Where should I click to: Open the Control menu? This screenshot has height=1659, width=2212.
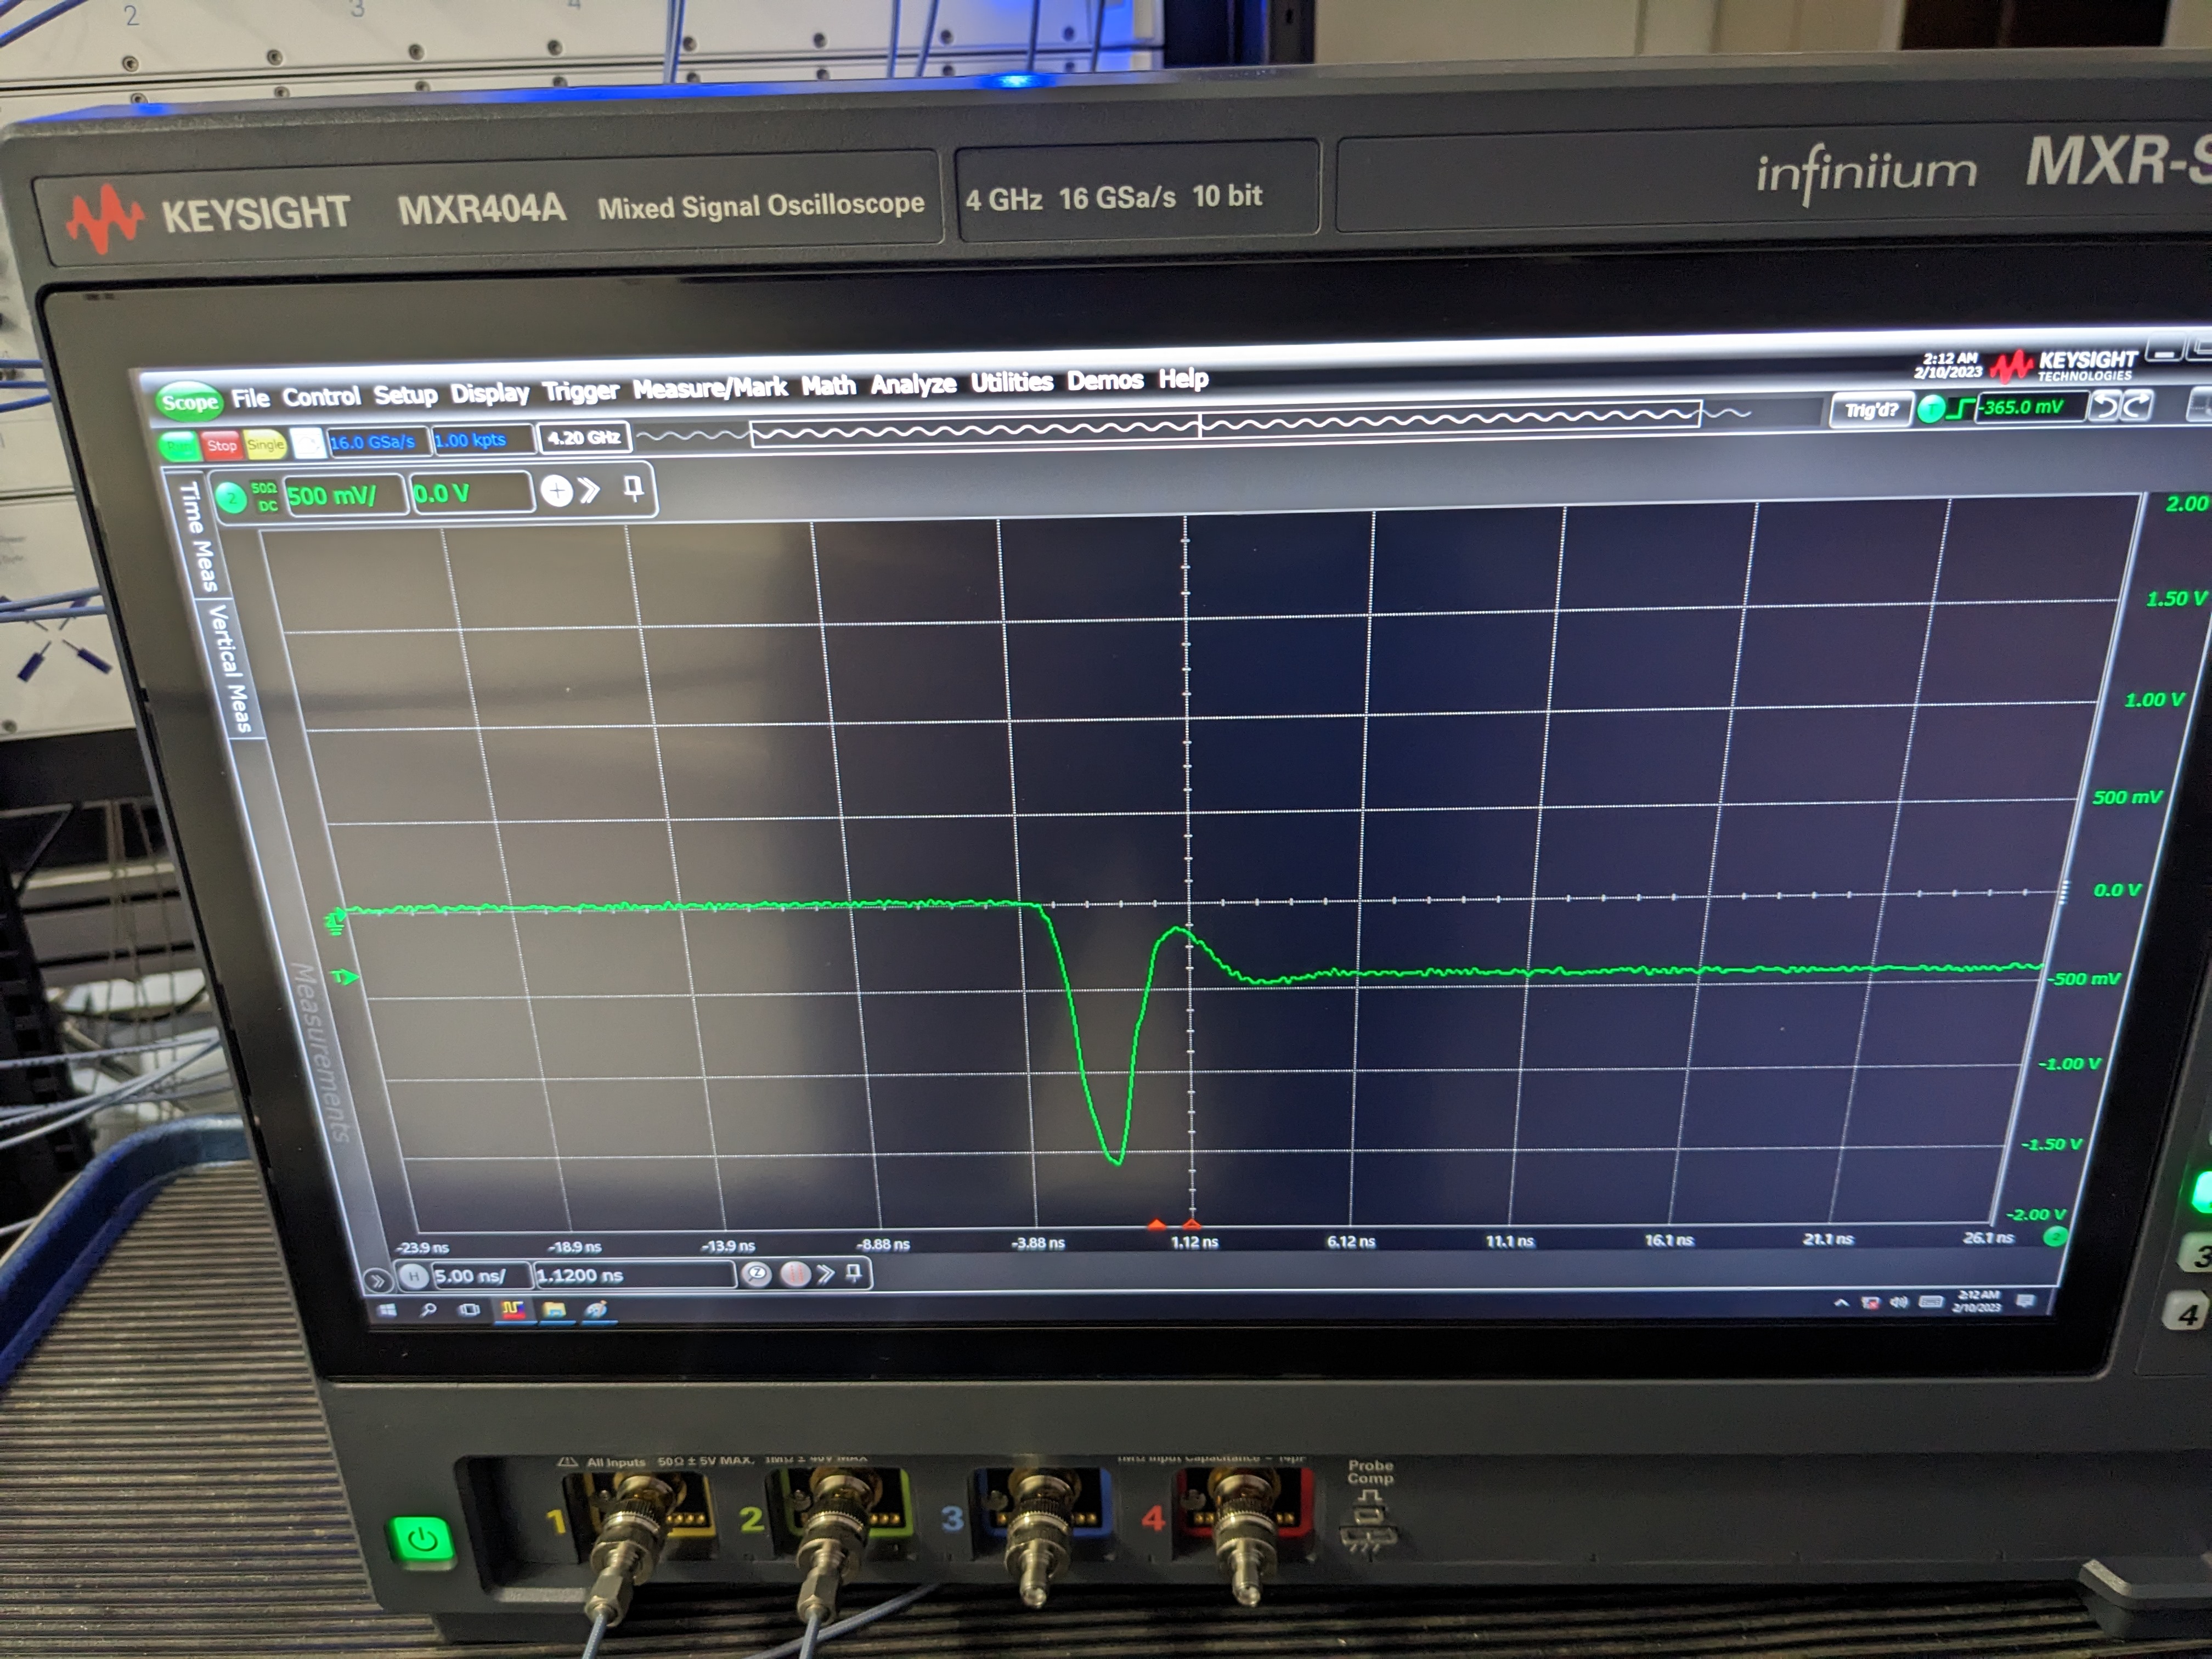(x=321, y=396)
